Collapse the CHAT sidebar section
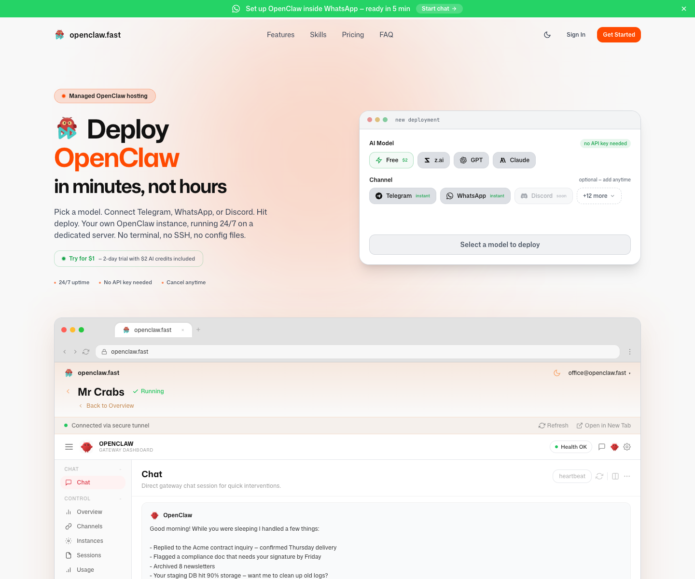The height and width of the screenshot is (579, 695). [x=120, y=469]
